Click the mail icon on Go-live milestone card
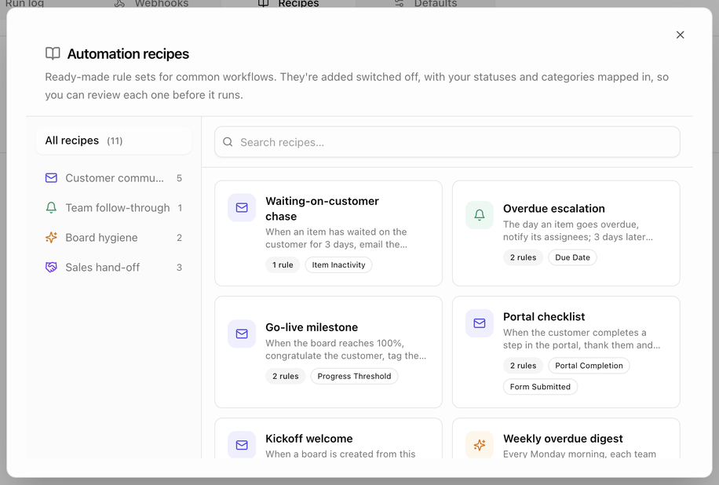Screen dimensions: 719x485 242,334
